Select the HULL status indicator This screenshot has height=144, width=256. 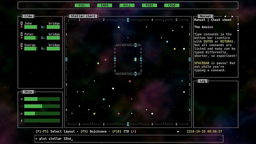click(127, 6)
